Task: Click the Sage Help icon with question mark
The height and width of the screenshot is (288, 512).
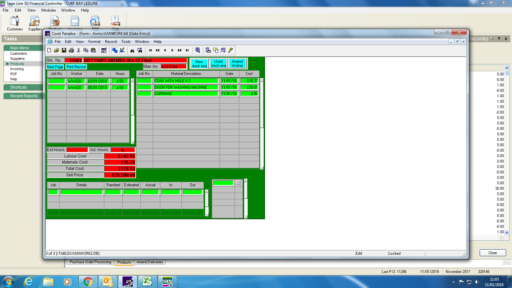Action: click(115, 22)
